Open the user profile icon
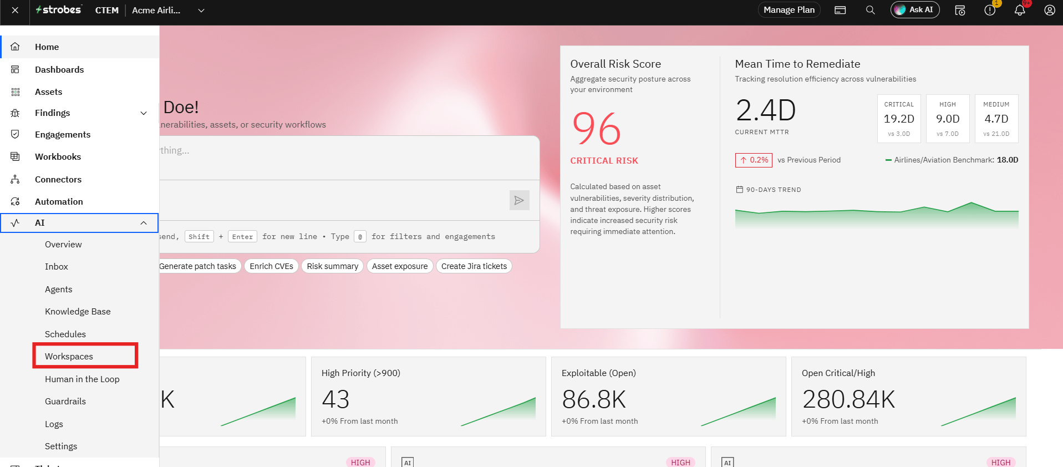The width and height of the screenshot is (1063, 467). click(1050, 10)
